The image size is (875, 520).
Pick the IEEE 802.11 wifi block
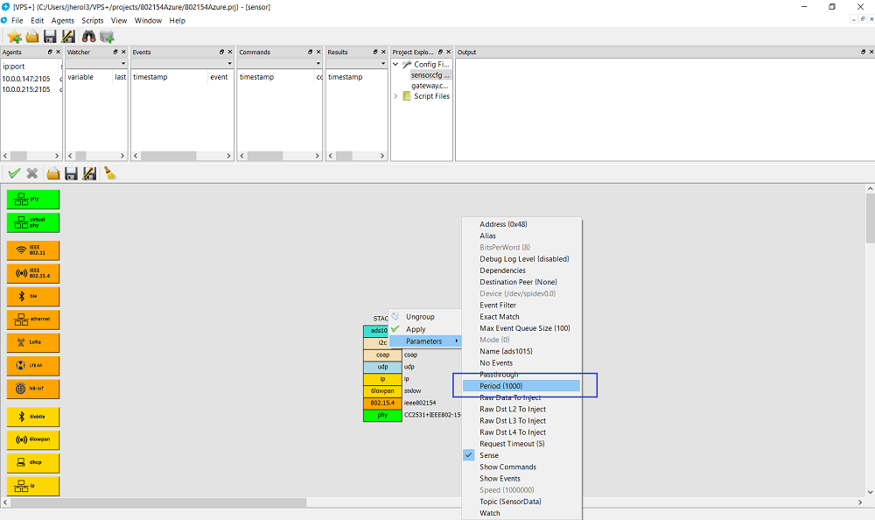(33, 250)
